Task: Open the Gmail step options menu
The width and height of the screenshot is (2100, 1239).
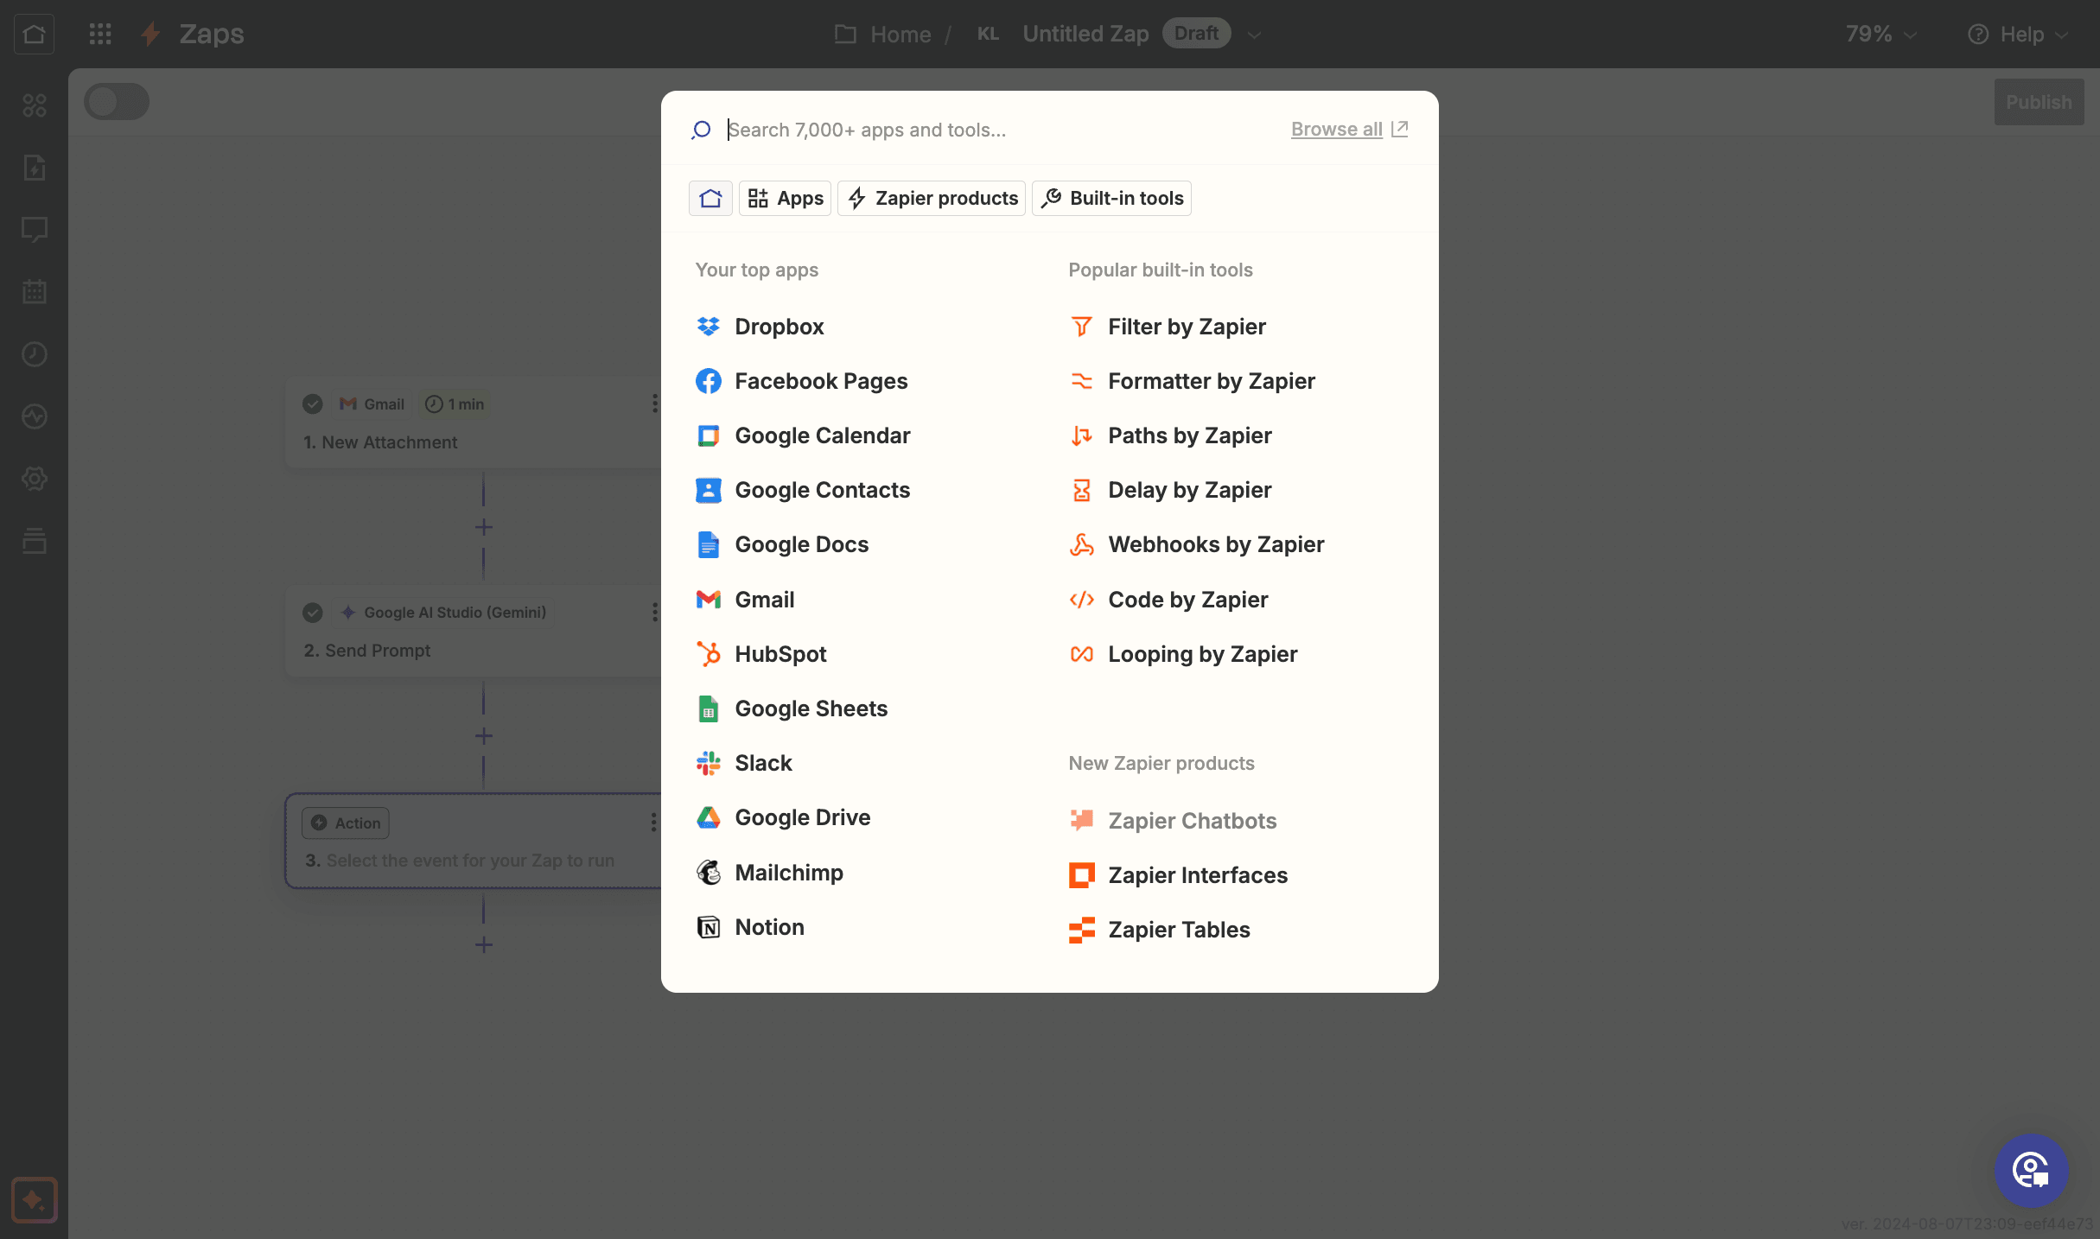Action: pyautogui.click(x=654, y=403)
